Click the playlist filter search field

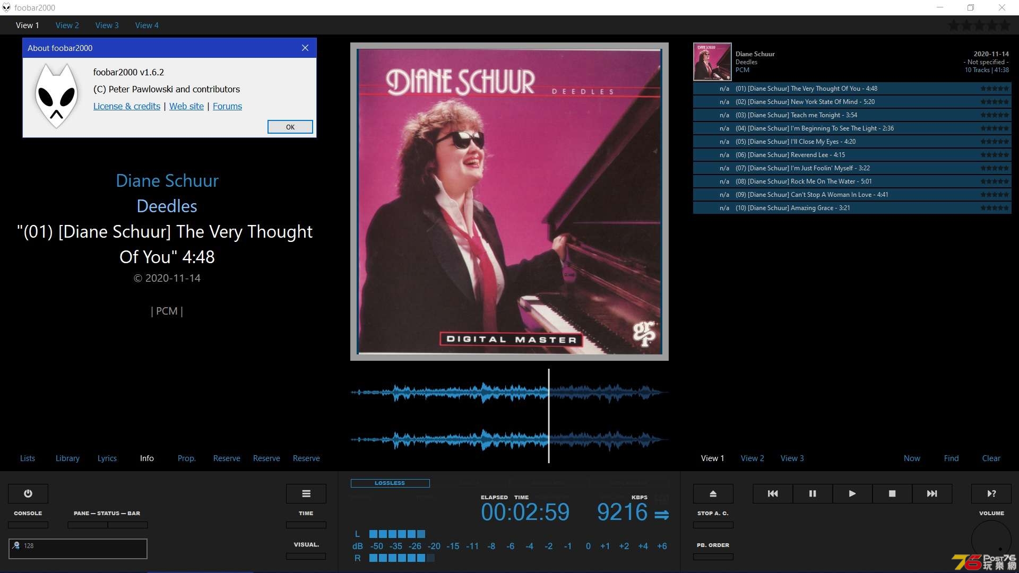pos(78,549)
